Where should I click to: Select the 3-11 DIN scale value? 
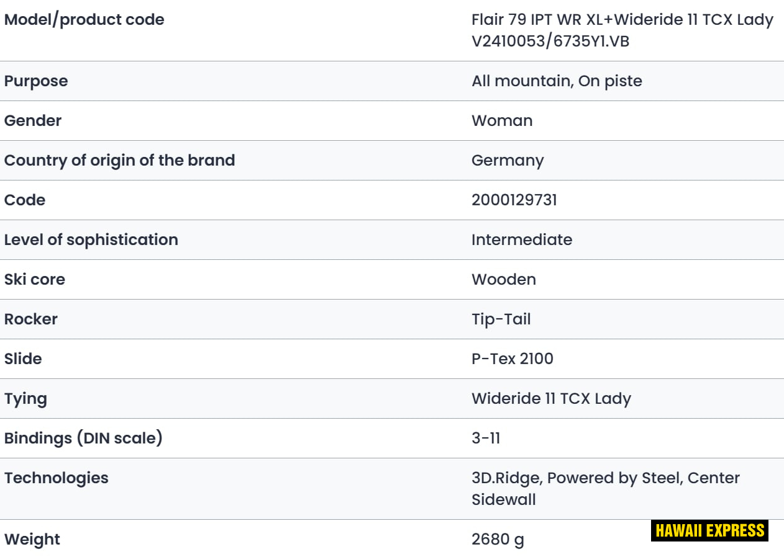(486, 439)
